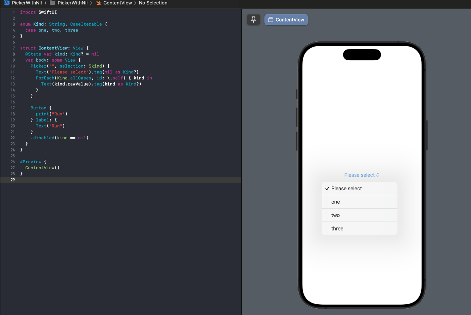Click the Text("Please select") code line

point(87,72)
